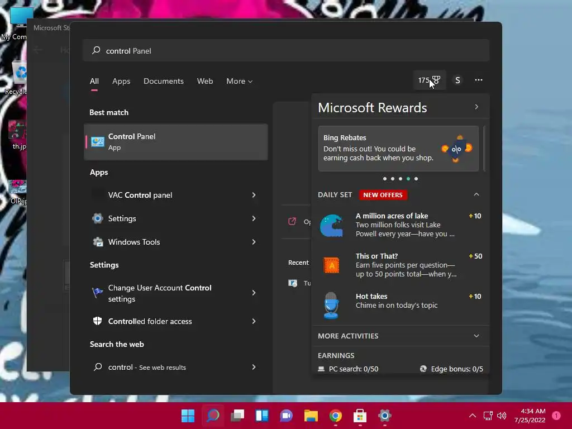Image resolution: width=572 pixels, height=429 pixels.
Task: Expand options for VAC Control panel
Action: click(254, 195)
